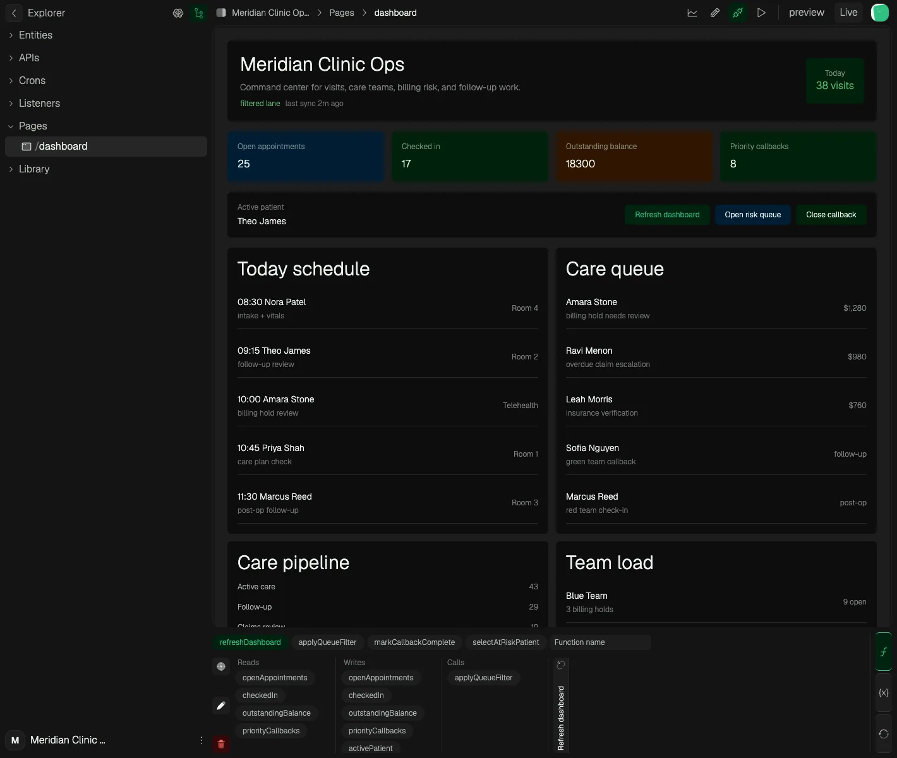This screenshot has height=758, width=897.
Task: Collapse the Explorer panel with back chevron
Action: click(14, 13)
